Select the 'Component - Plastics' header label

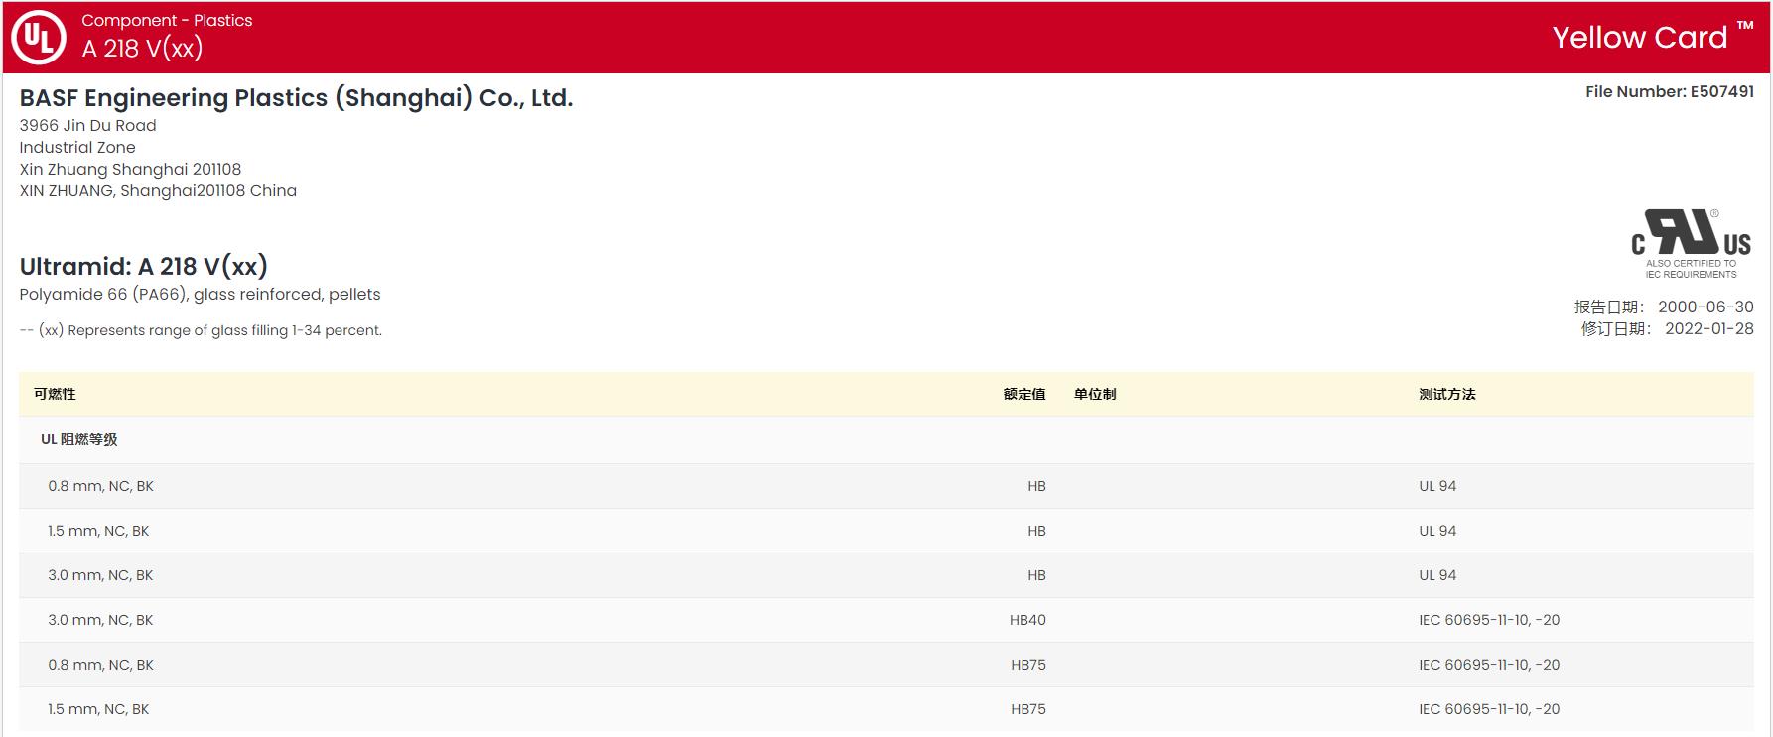click(x=167, y=20)
